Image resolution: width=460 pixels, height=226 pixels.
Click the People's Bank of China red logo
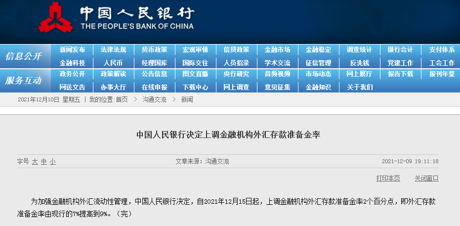click(55, 17)
